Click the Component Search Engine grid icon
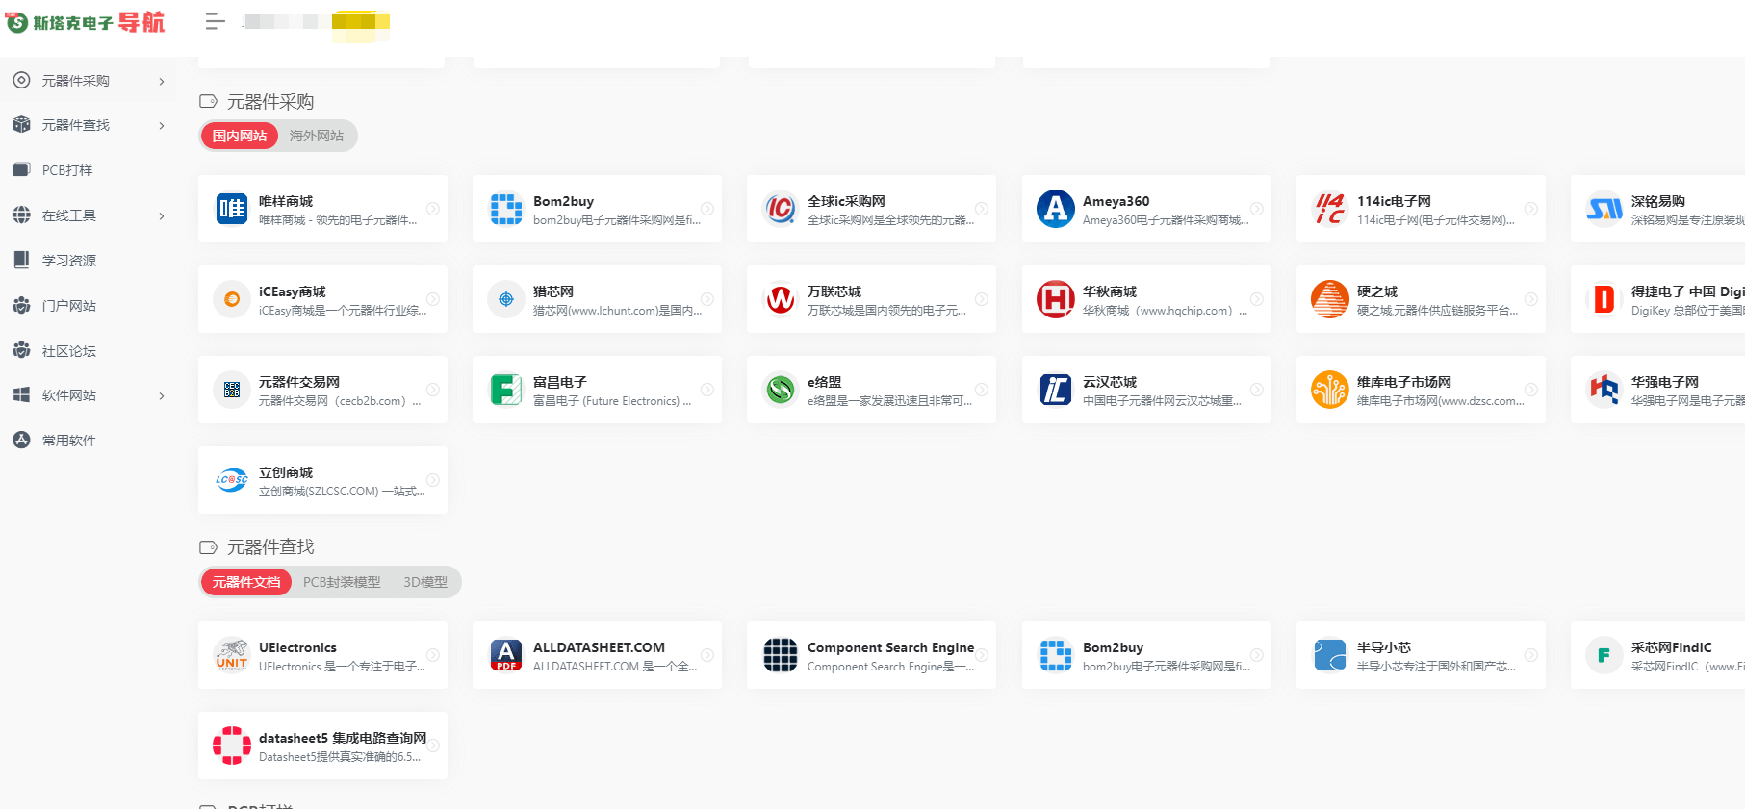Image resolution: width=1745 pixels, height=809 pixels. [780, 655]
